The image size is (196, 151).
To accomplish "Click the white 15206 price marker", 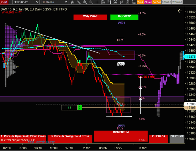I will click(190, 104).
